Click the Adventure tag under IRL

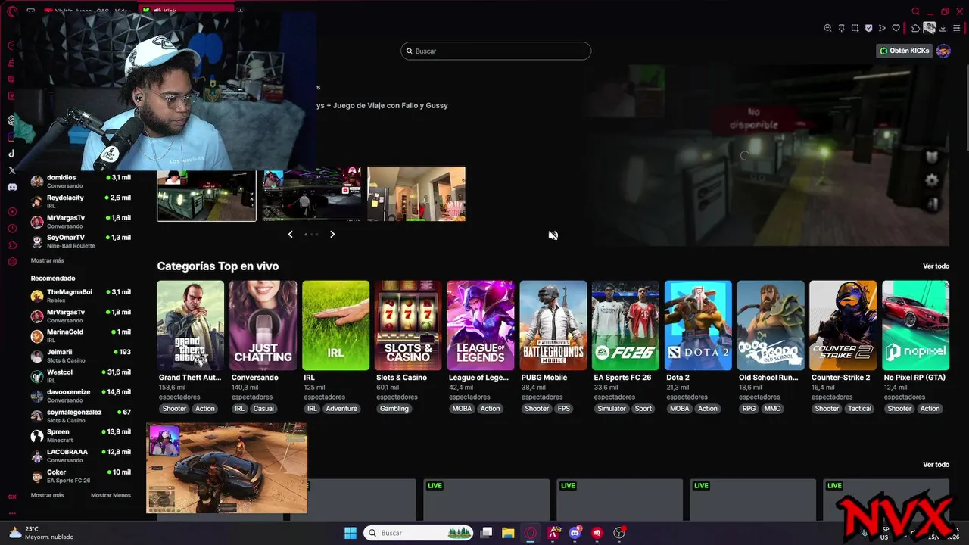341,409
